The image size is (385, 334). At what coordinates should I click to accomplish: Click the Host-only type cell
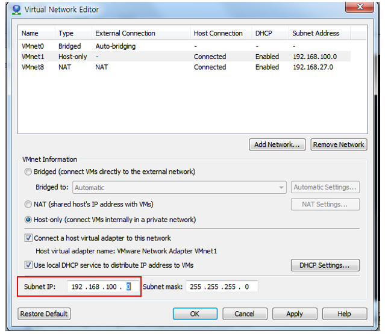pyautogui.click(x=73, y=57)
